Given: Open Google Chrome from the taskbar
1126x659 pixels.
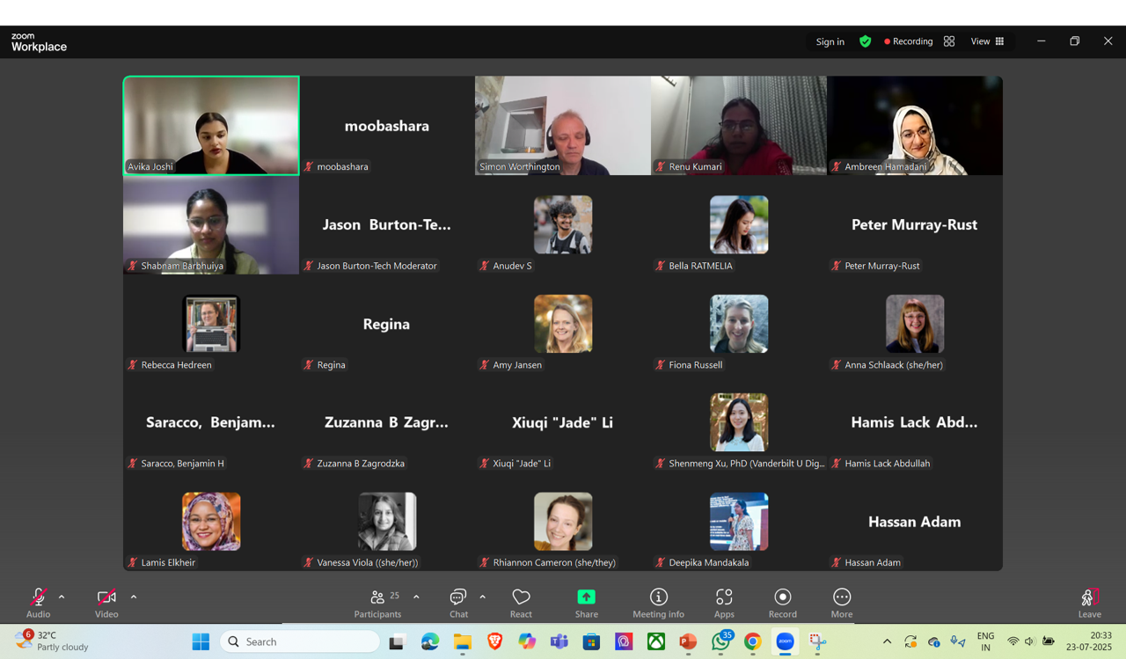Looking at the screenshot, I should tap(752, 641).
